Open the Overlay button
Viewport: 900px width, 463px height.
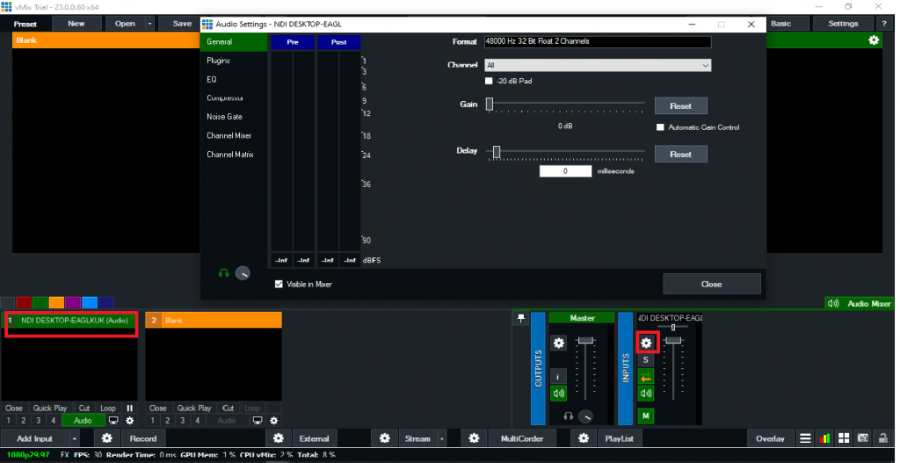(x=770, y=438)
